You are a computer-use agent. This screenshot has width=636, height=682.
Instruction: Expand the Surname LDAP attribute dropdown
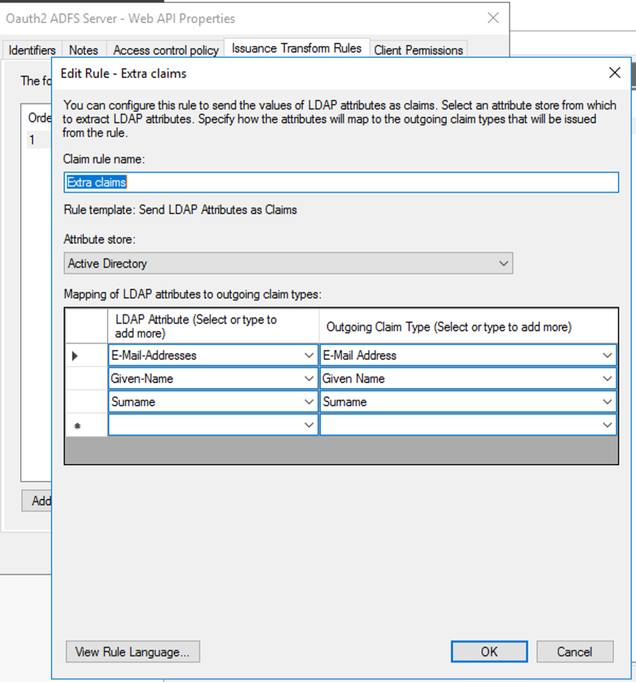309,402
